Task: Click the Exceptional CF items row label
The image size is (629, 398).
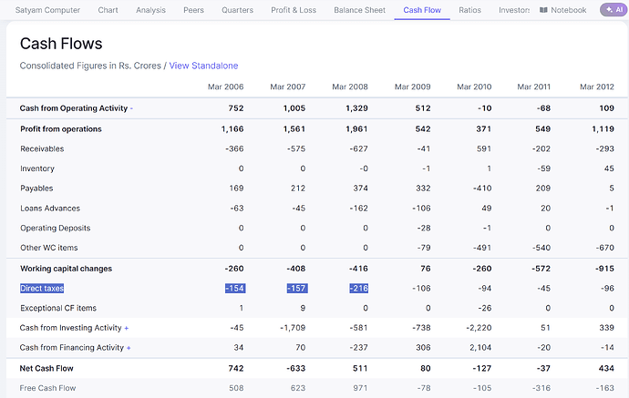Action: [x=58, y=308]
